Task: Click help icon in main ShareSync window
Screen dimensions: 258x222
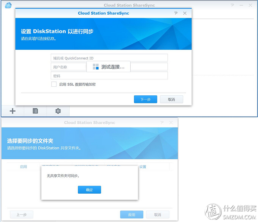Action: coord(232,5)
